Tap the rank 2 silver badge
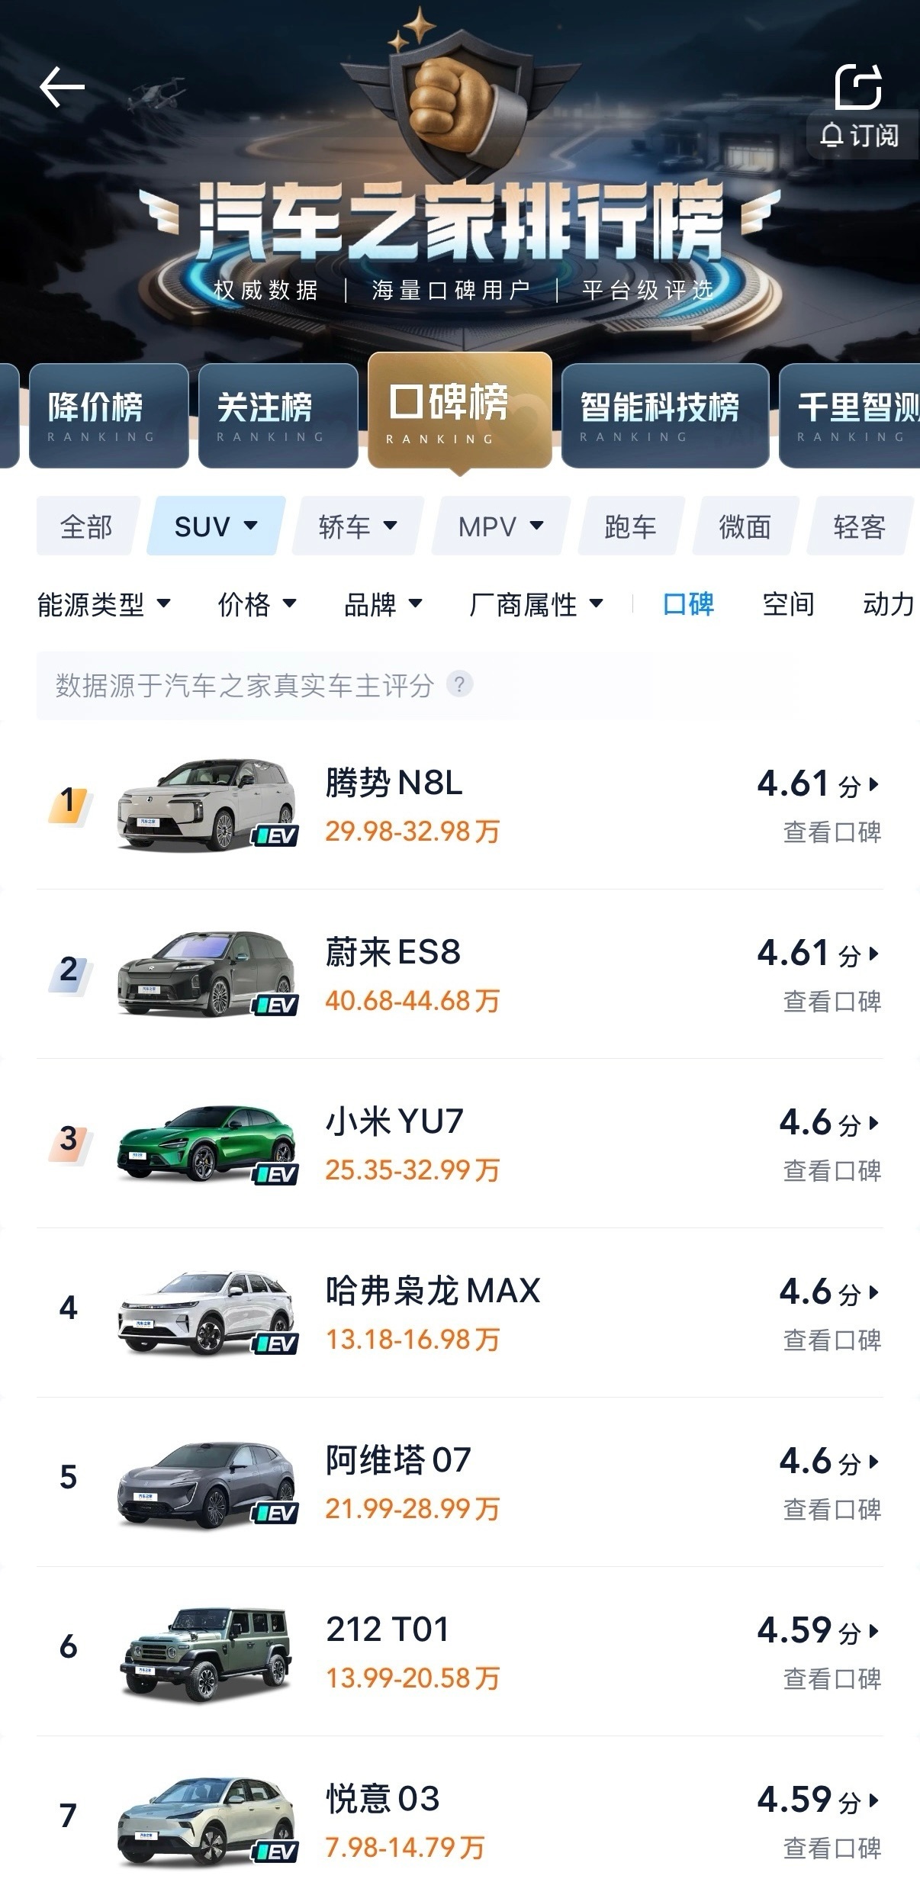The width and height of the screenshot is (920, 1895). [69, 972]
